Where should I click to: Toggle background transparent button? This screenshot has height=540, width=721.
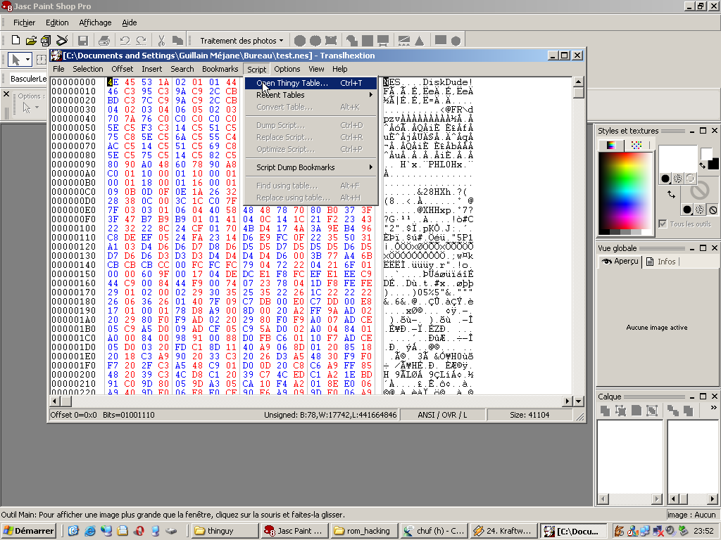point(713,210)
